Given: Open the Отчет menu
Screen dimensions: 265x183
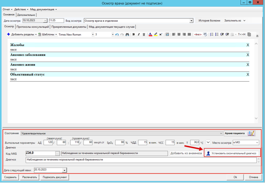Looking at the screenshot, I should [x=7, y=9].
